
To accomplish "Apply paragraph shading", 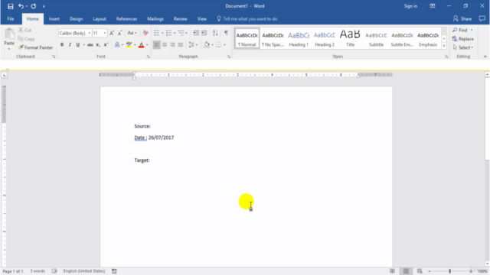I will [x=207, y=44].
